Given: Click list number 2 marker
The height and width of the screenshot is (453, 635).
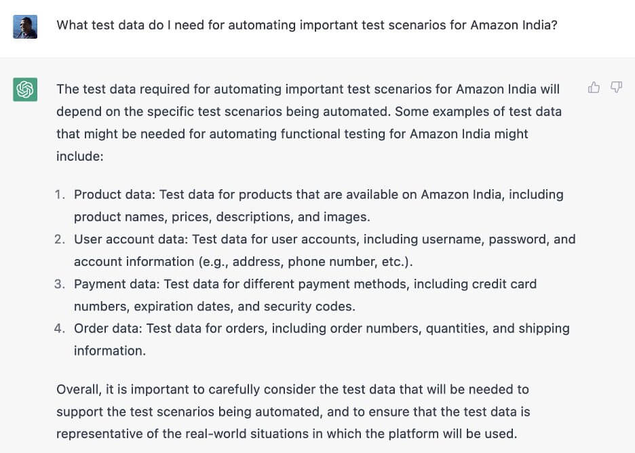Looking at the screenshot, I should [x=60, y=239].
